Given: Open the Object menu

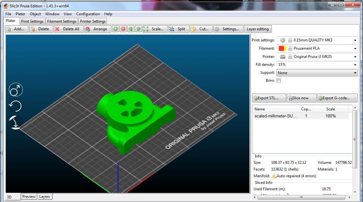Looking at the screenshot, I should click(35, 14).
